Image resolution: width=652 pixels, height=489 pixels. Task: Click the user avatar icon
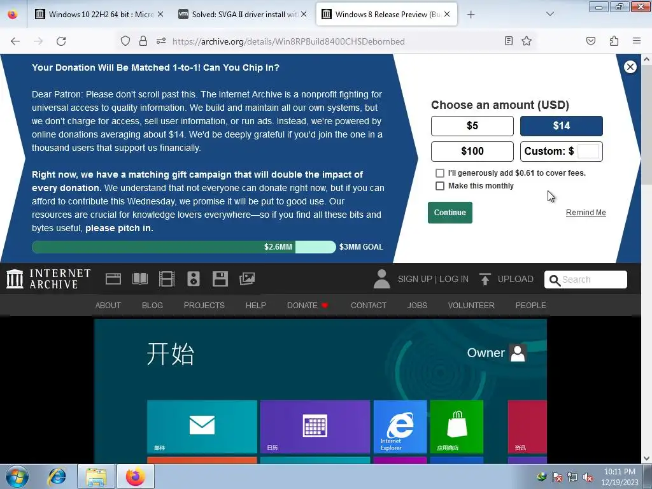point(382,279)
